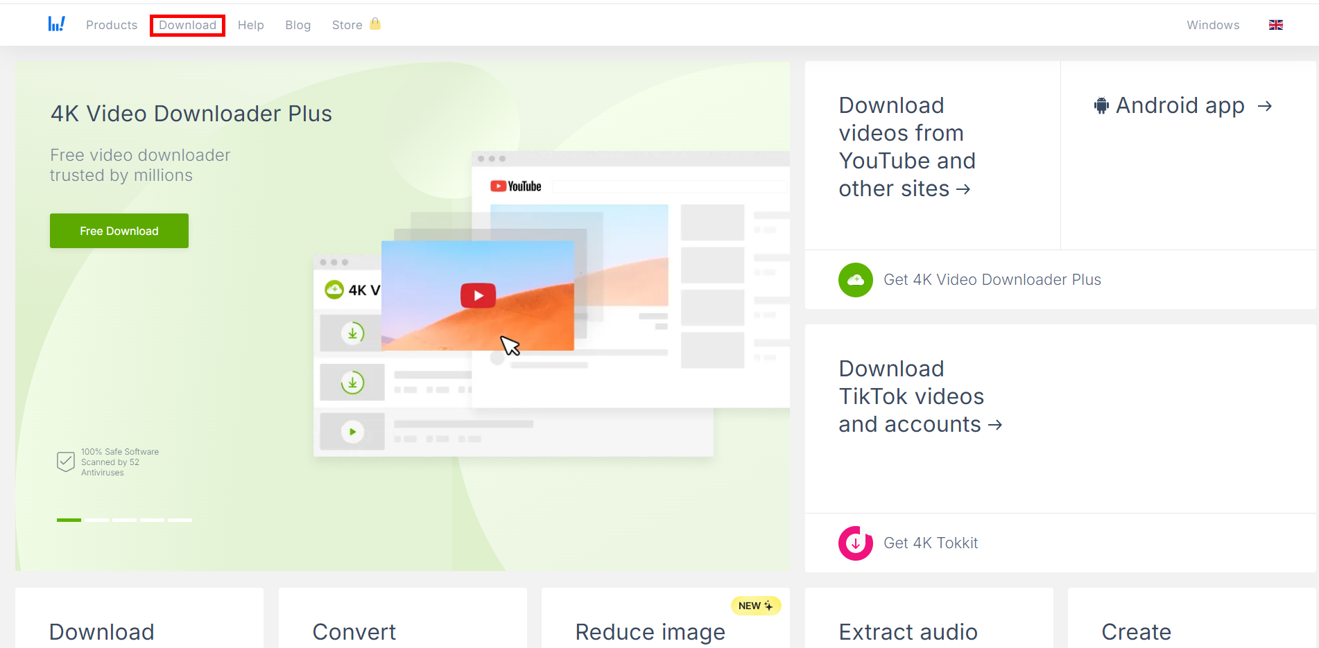Screen dimensions: 1319x648
Task: Click the red YouTube play button illustration
Action: click(x=478, y=295)
